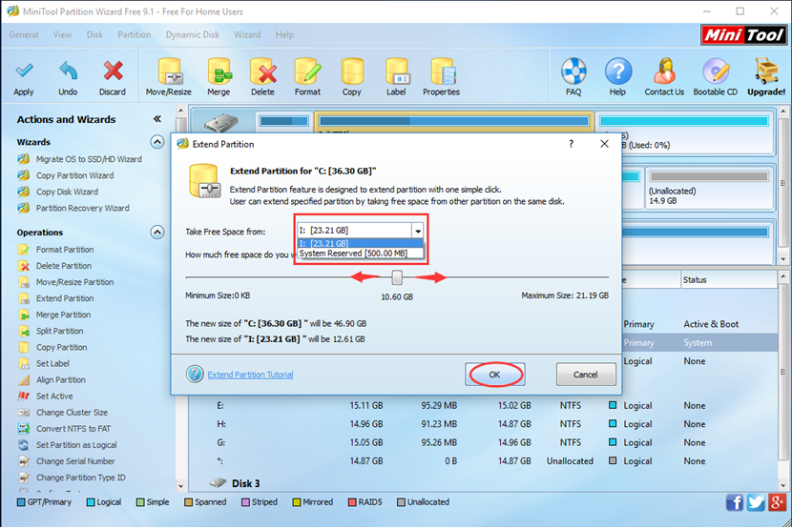Screen dimensions: 792x529
Task: Choose Delete Partition operation in sidebar
Action: (x=64, y=266)
